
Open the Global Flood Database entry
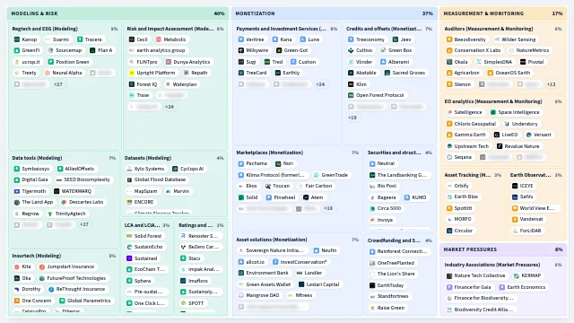point(156,179)
